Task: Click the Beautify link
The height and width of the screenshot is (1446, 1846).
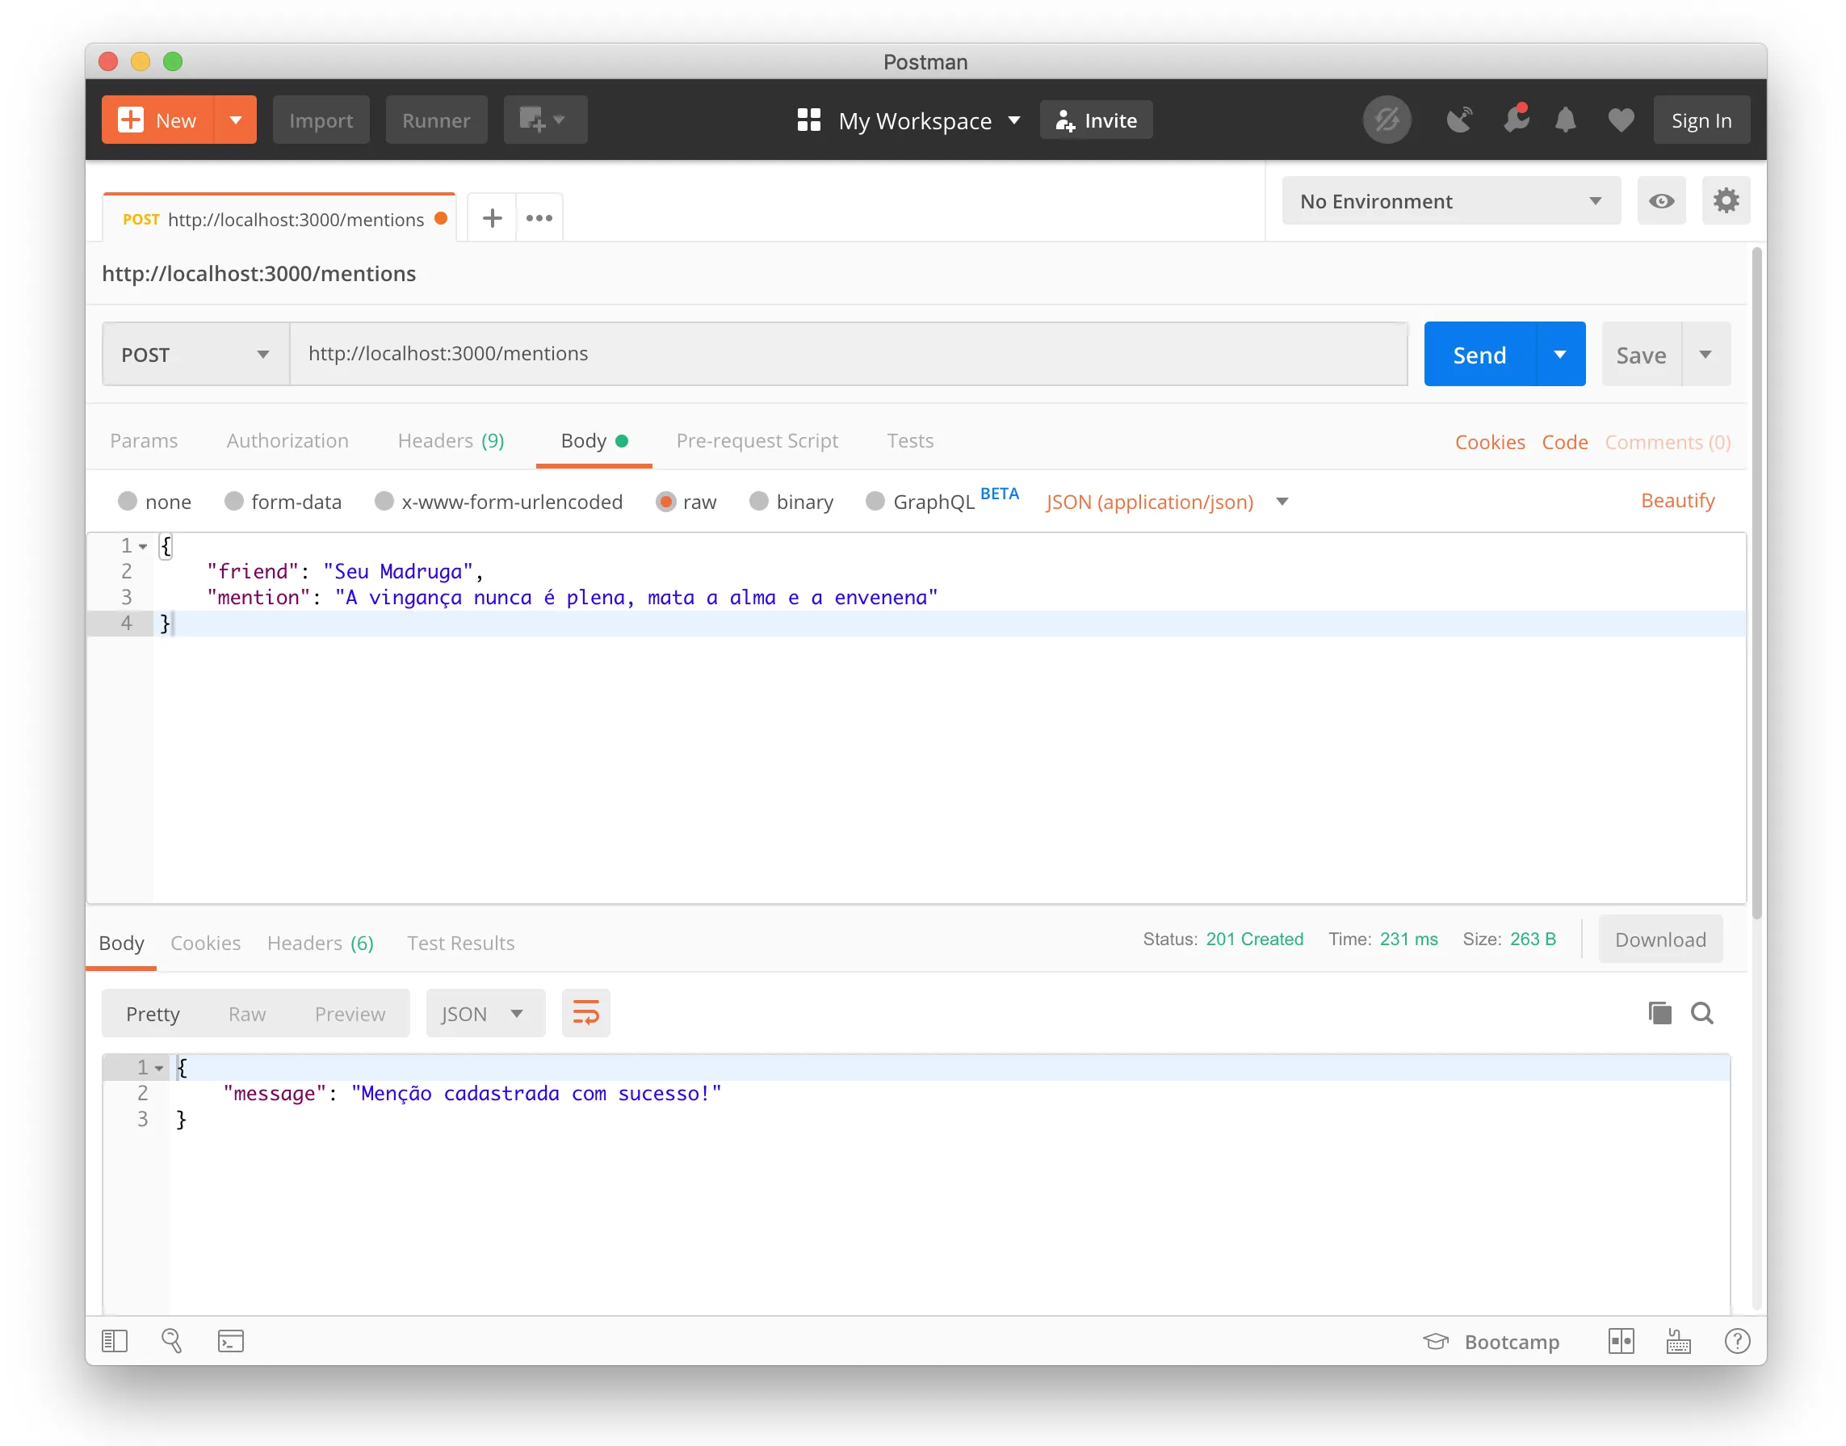Action: tap(1676, 500)
